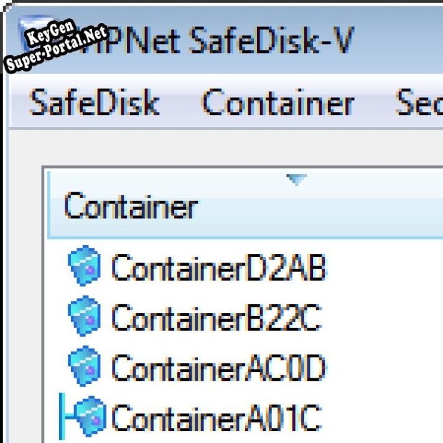Select the ContainerAC0D entry name
Viewport: 443px width, 443px height.
pos(218,368)
